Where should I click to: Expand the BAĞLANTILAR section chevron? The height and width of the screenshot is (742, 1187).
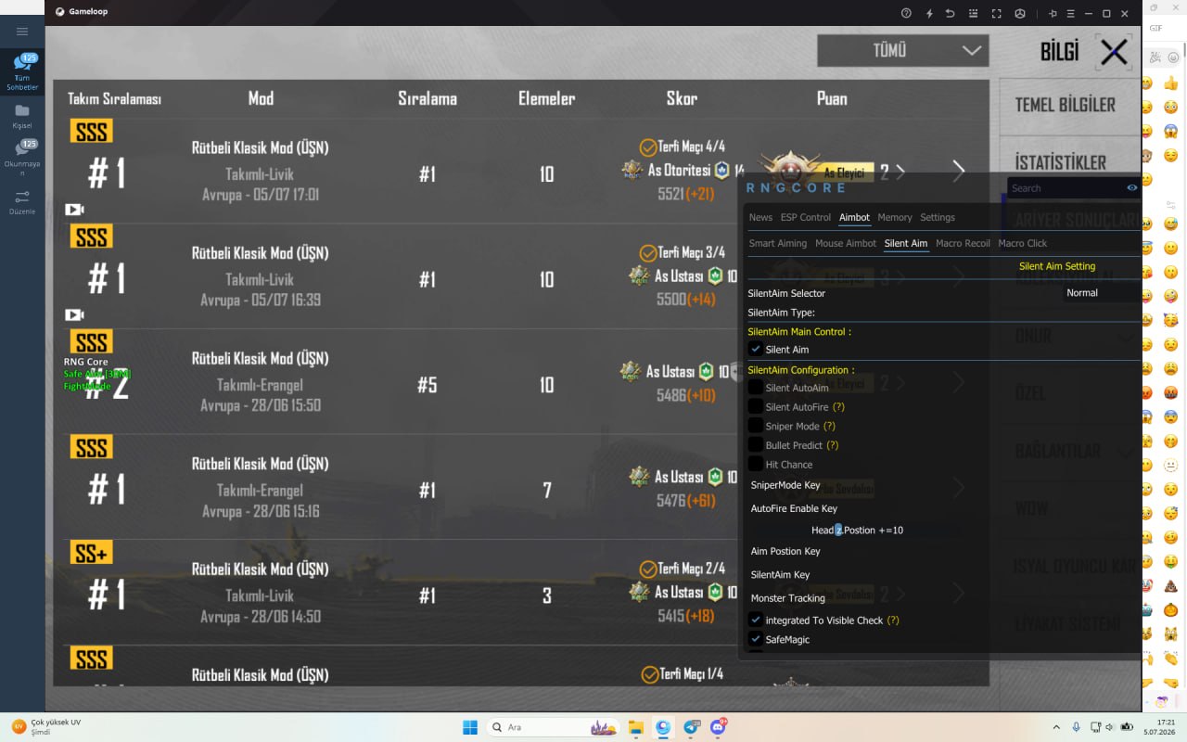(1128, 452)
